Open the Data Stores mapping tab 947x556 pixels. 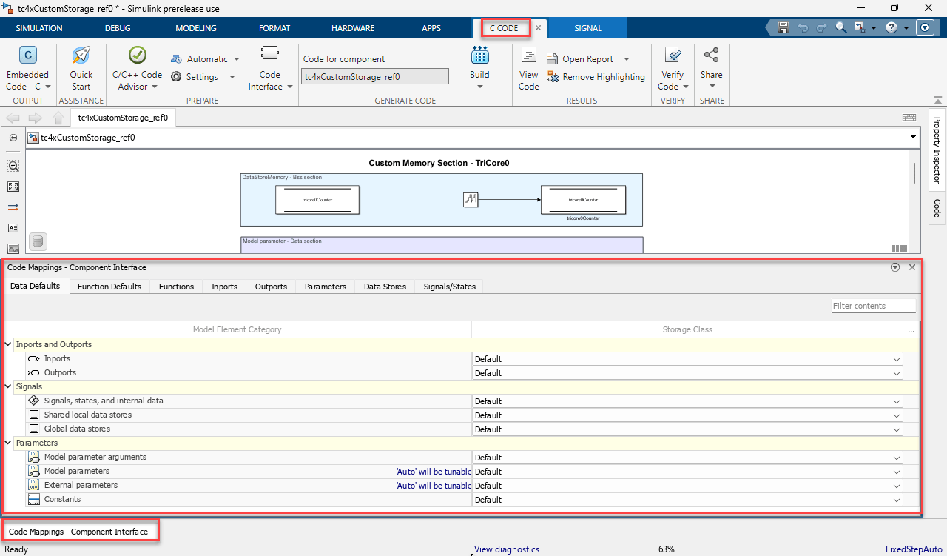[x=384, y=286]
